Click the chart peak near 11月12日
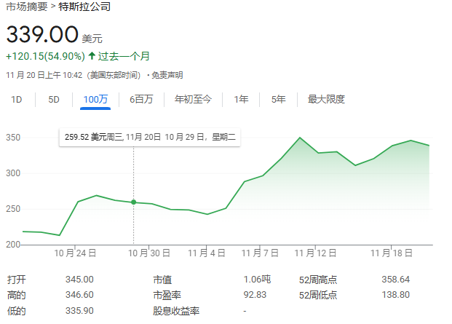 tap(300, 138)
